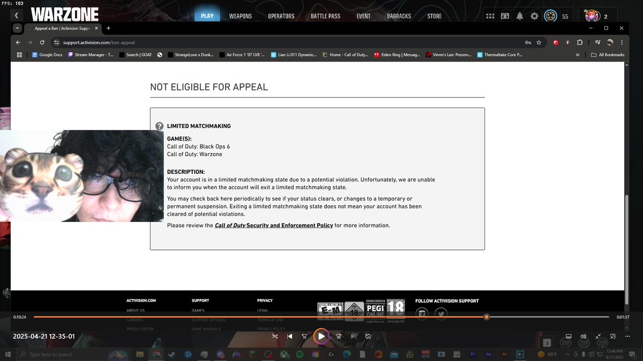The image size is (643, 361).
Task: Open player level 55 emblem
Action: (x=550, y=16)
